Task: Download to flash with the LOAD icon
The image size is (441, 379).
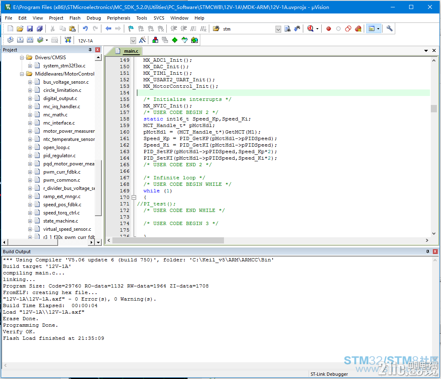Action: (68, 40)
